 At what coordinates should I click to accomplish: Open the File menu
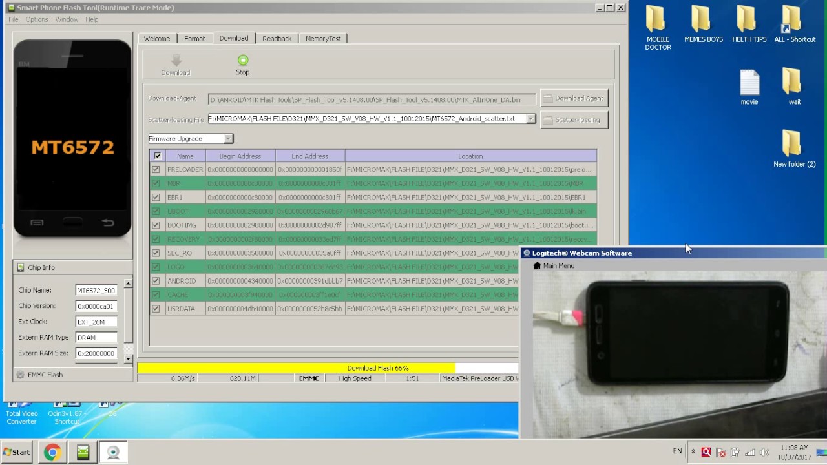coord(14,19)
